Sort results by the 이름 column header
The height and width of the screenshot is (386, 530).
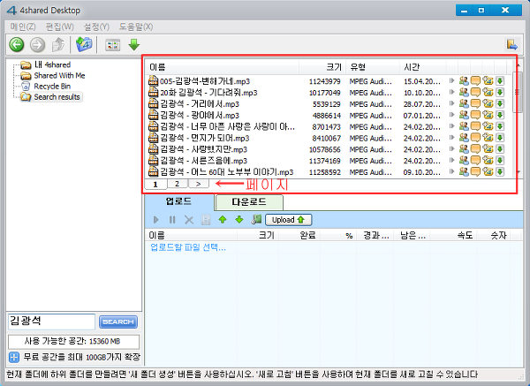[x=223, y=67]
